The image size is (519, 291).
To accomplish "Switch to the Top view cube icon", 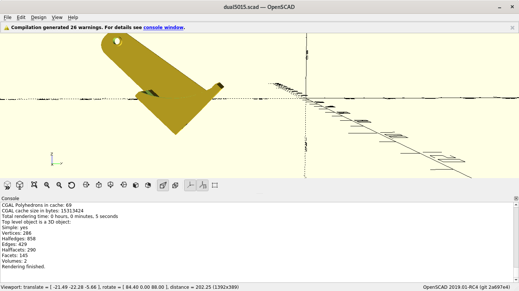I will (99, 185).
